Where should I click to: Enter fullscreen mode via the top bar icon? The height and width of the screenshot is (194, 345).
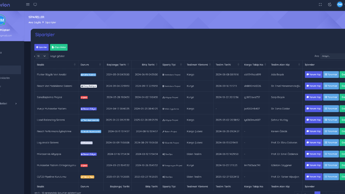[x=320, y=4]
